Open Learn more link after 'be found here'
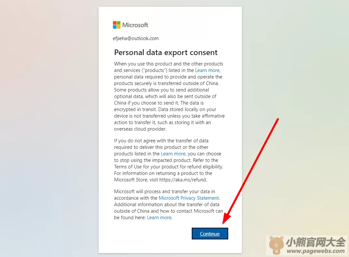Viewport: 349px width, 257px height. [159, 218]
